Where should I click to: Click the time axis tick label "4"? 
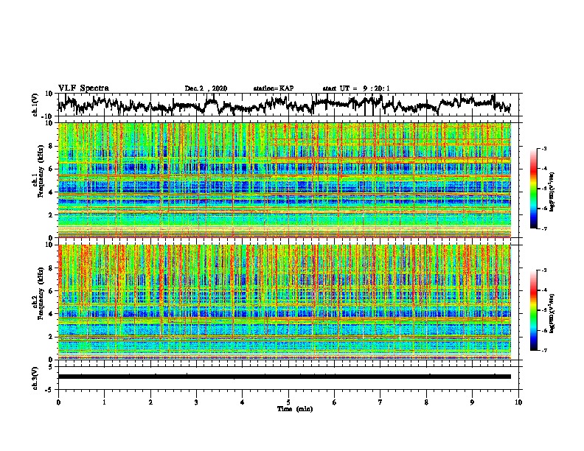point(243,402)
